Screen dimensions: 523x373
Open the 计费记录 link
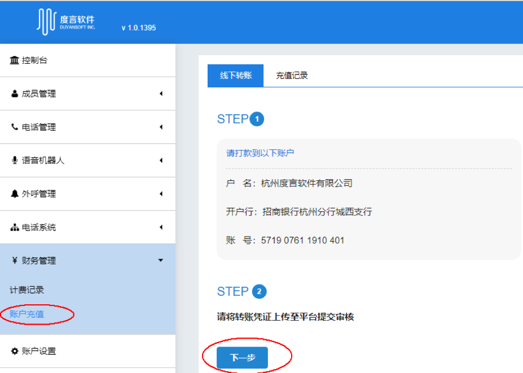(x=27, y=290)
